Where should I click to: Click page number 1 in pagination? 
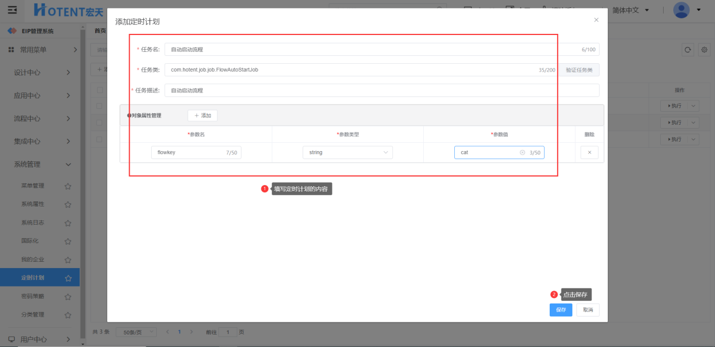[x=179, y=332]
